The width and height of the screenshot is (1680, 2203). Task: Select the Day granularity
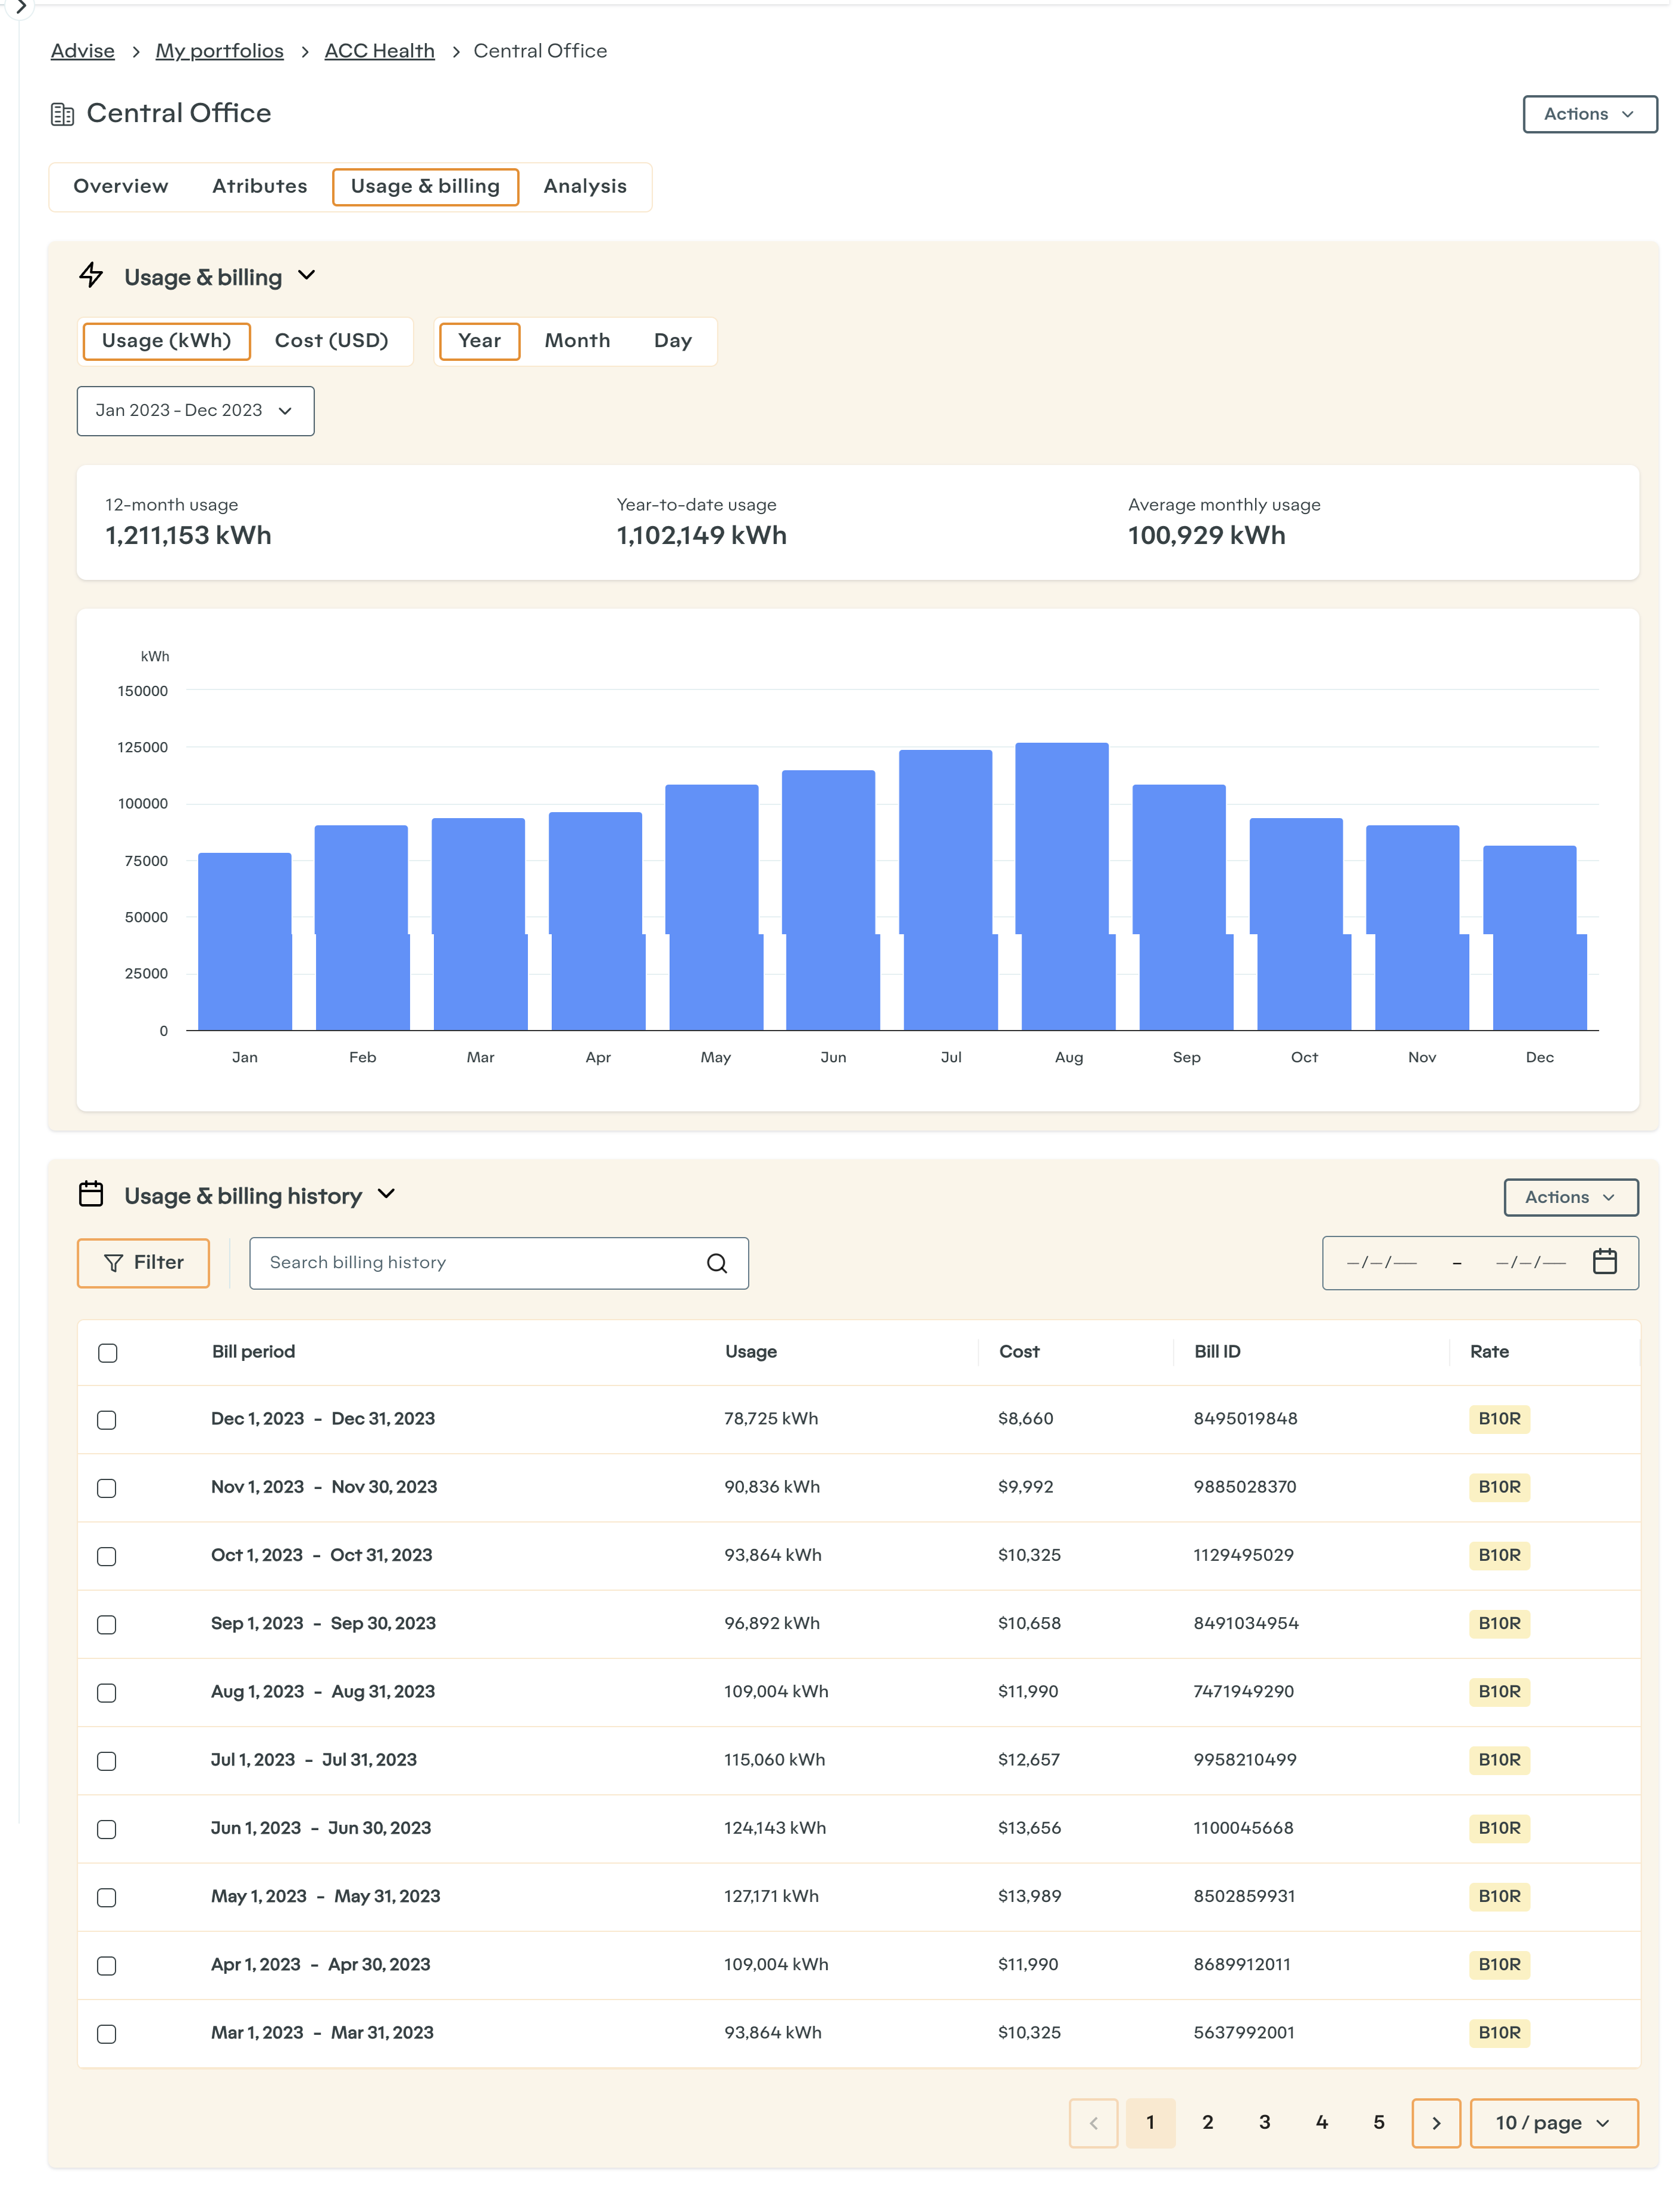[673, 341]
